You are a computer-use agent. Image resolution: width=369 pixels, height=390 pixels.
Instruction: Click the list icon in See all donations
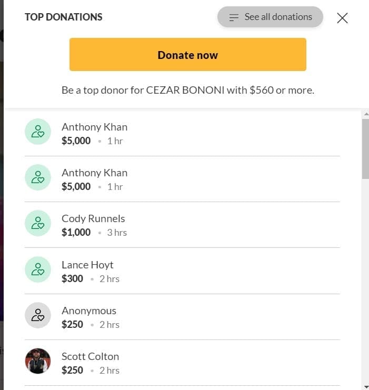(234, 17)
